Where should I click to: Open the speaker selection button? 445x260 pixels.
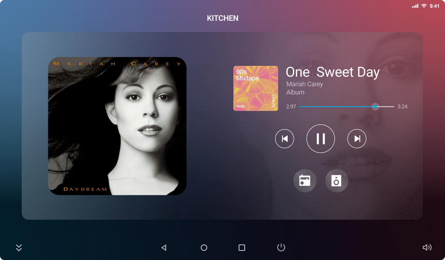336,181
